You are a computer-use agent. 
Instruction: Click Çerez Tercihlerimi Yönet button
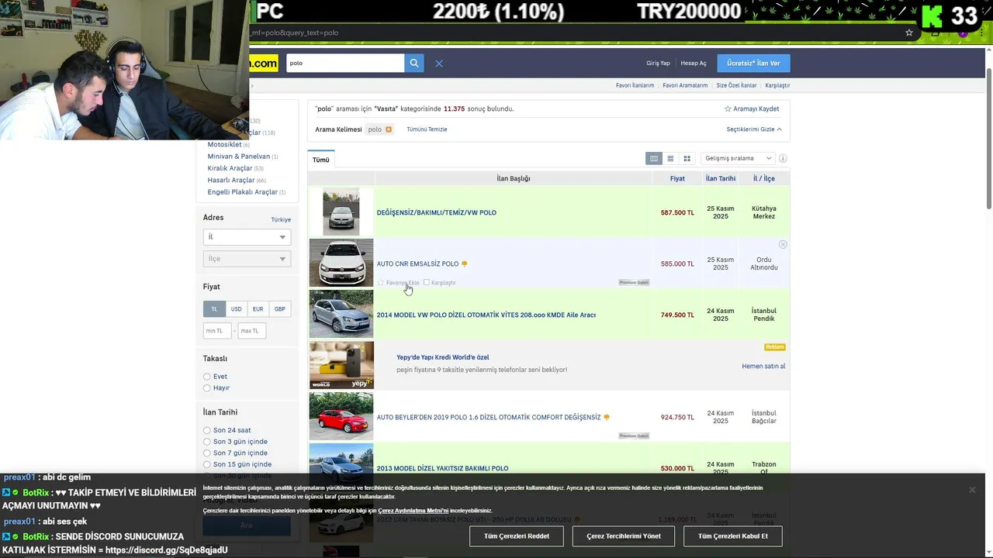(x=624, y=536)
